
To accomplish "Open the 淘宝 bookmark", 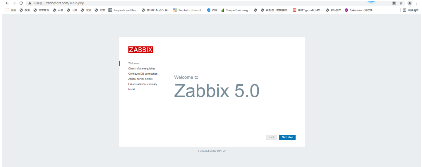I will (x=86, y=10).
